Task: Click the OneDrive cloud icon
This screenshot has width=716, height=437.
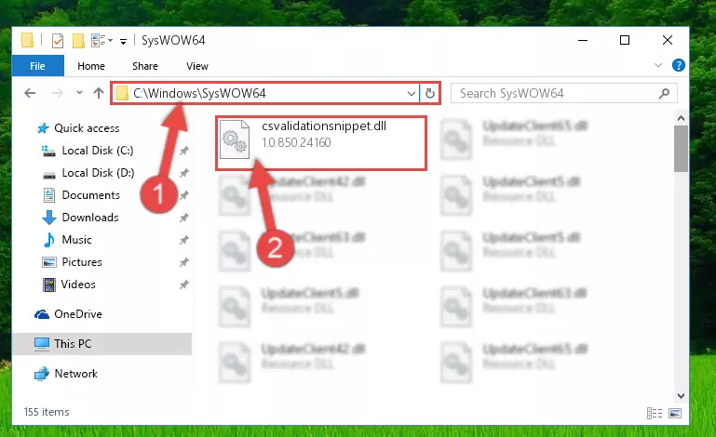Action: point(42,314)
